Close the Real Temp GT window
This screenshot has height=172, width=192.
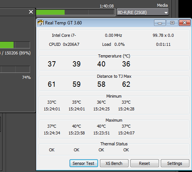(184, 23)
